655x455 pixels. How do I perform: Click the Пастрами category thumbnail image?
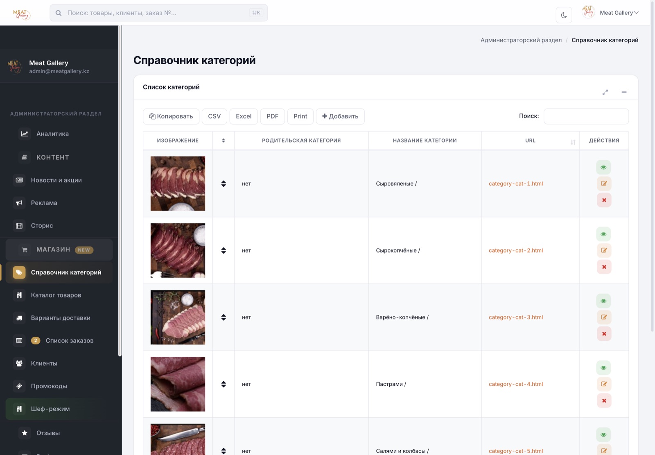(x=178, y=384)
